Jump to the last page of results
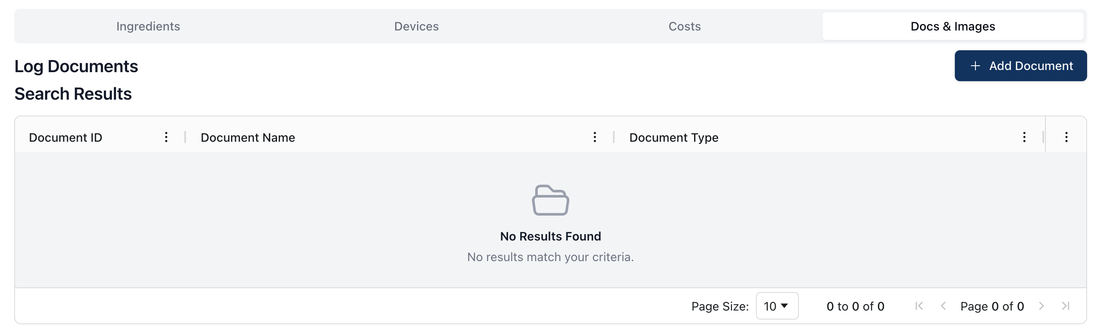The image size is (1100, 335). [1065, 306]
